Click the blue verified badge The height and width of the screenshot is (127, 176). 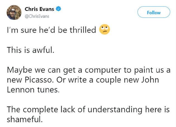point(58,9)
